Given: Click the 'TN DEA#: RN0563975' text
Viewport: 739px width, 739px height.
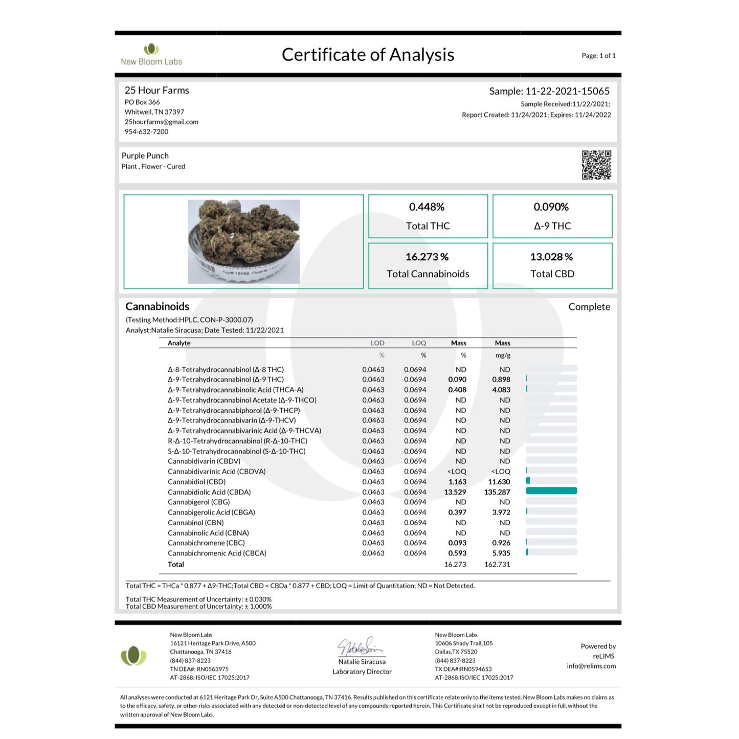Looking at the screenshot, I should coord(199,669).
